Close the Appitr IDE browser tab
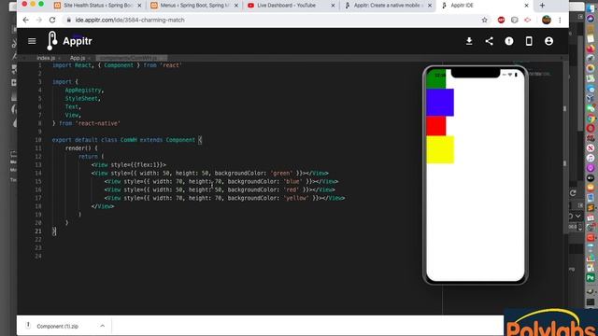The image size is (598, 336). click(526, 6)
